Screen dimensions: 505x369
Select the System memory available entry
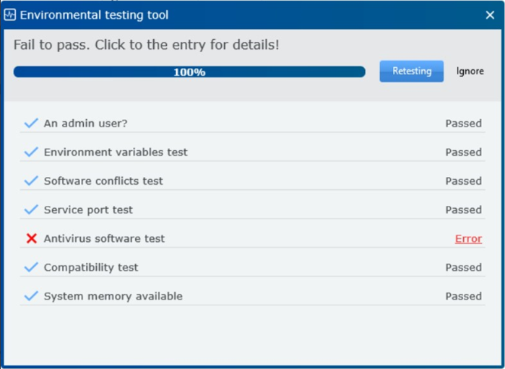pos(253,296)
